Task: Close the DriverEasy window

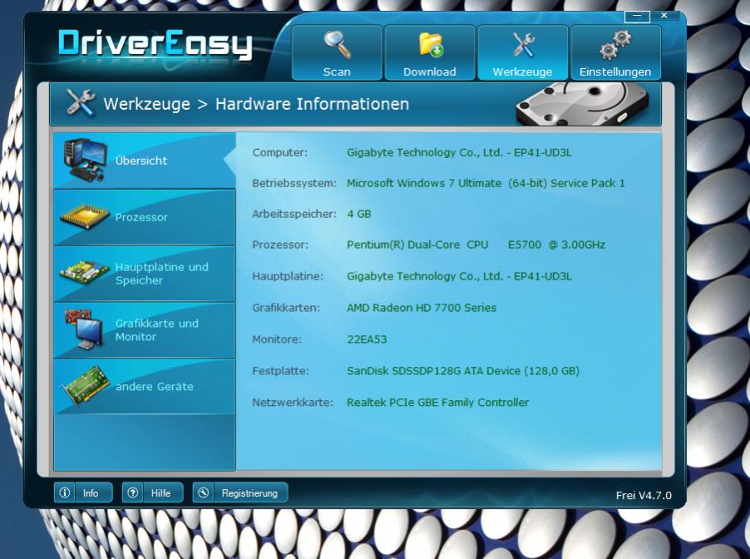Action: tap(664, 15)
